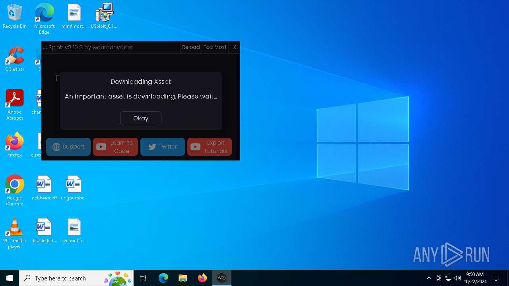This screenshot has width=509, height=286.
Task: Select the ringnumbe document icon
Action: (x=74, y=188)
